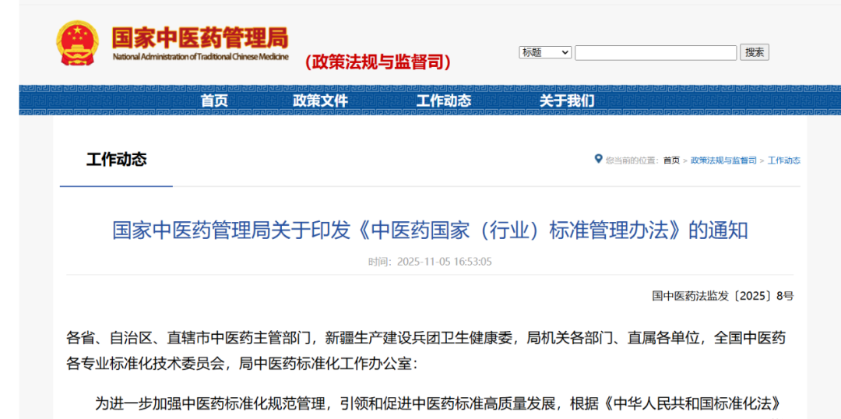
Task: Focus the search text input field
Action: coord(655,53)
